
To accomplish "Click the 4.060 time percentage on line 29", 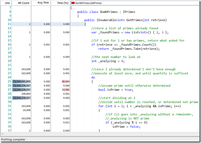I will (x=66, y=98).
